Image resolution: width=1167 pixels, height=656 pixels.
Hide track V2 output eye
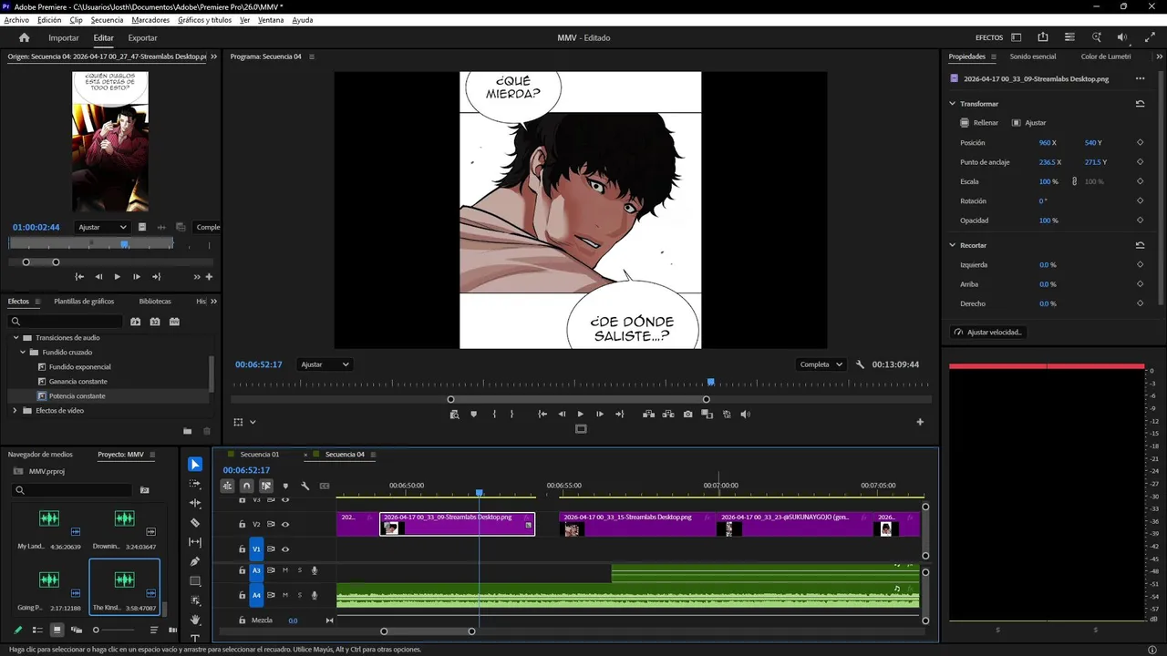tap(285, 524)
